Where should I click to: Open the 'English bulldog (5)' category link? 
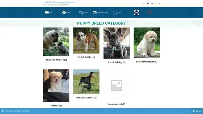[86, 57]
